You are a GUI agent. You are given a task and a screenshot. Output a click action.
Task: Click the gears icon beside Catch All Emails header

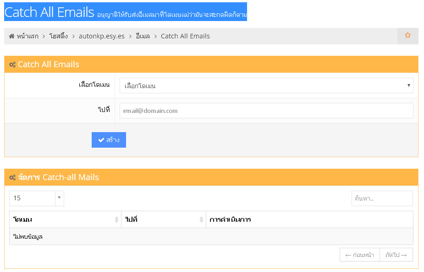12,64
